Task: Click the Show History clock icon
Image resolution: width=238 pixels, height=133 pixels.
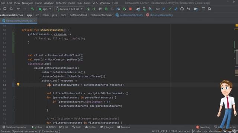Action: pos(182,9)
